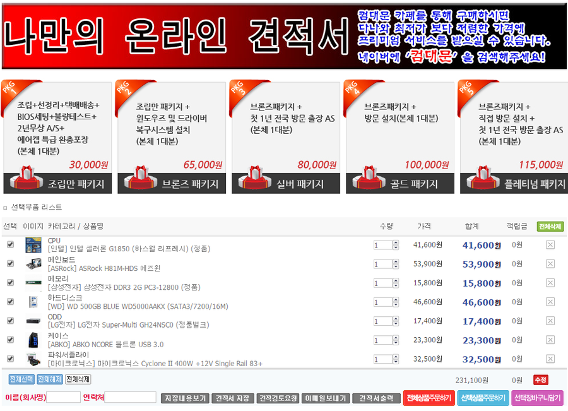Click the 견적검토요청 button
The height and width of the screenshot is (411, 568).
[x=278, y=398]
